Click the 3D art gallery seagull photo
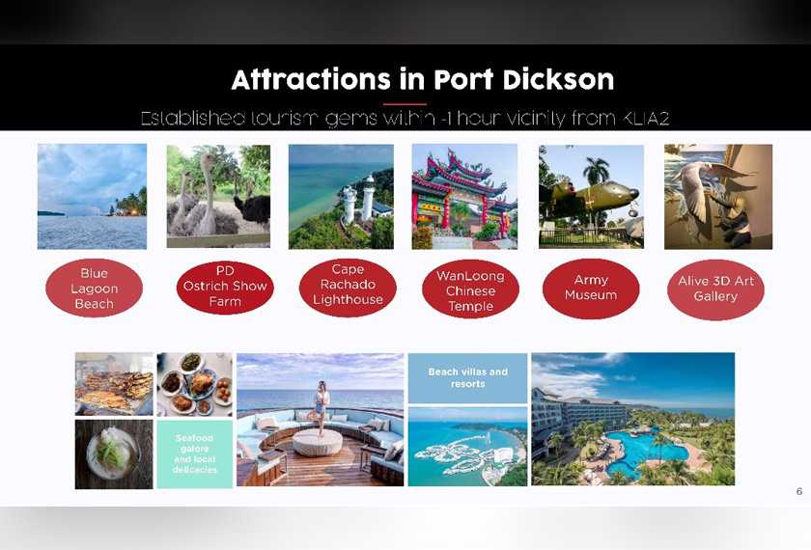Viewport: 811px width, 550px height. pyautogui.click(x=718, y=197)
